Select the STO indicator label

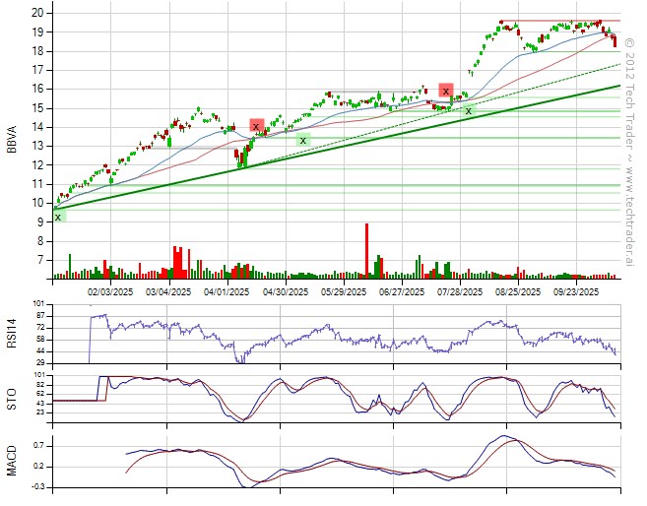click(13, 399)
